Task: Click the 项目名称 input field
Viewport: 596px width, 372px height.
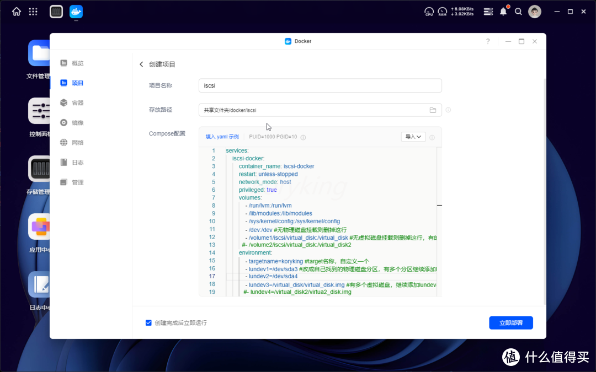Action: [x=320, y=85]
